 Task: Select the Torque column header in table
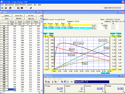pos(12,22)
